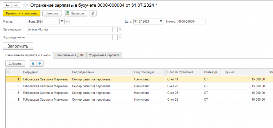
Task: Select the Счет 25 cell
Action: (184, 100)
